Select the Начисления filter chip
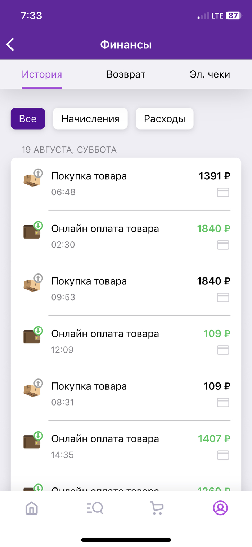 pyautogui.click(x=90, y=119)
